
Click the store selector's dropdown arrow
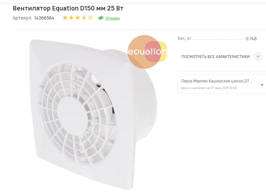[262, 85]
